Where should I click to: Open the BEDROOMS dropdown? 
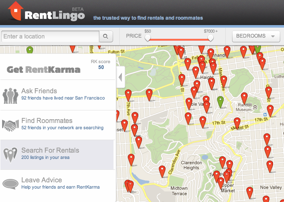256,36
